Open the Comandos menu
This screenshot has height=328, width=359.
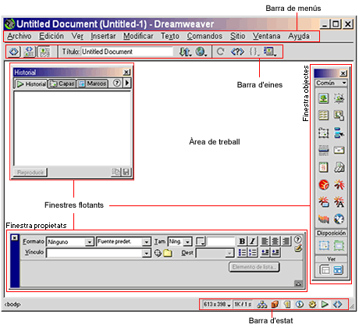[204, 36]
